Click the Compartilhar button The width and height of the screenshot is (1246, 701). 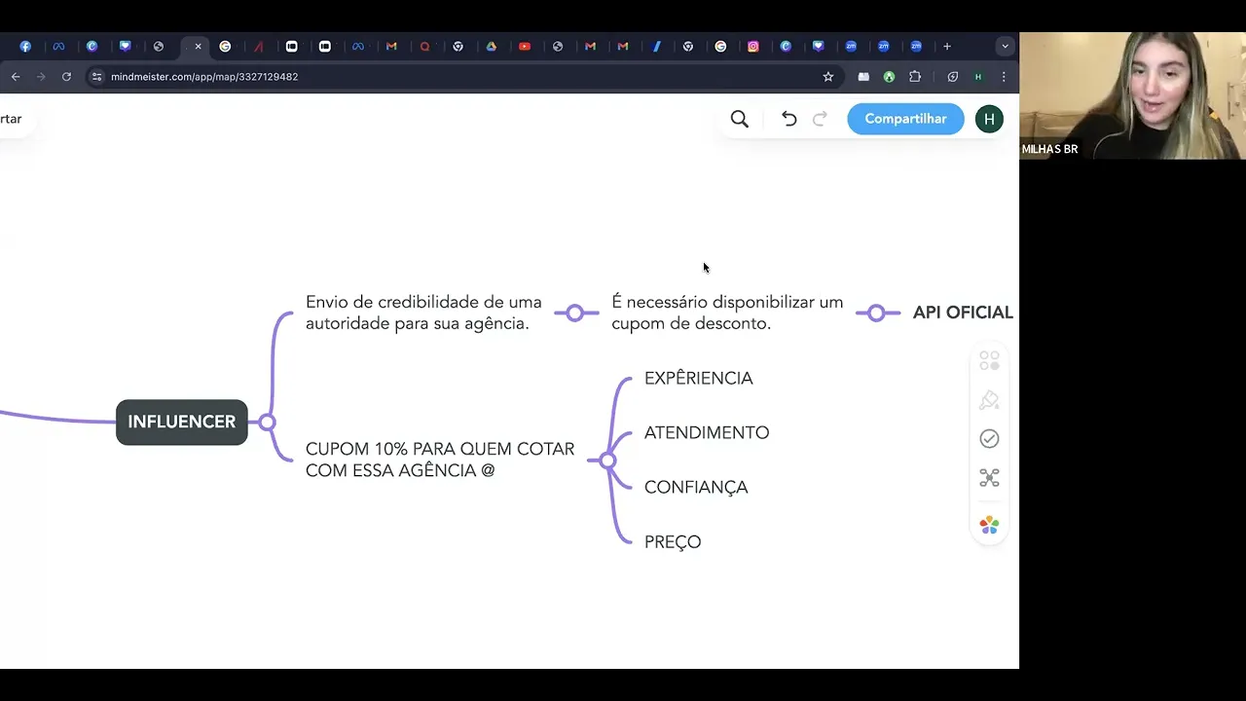[x=905, y=119]
